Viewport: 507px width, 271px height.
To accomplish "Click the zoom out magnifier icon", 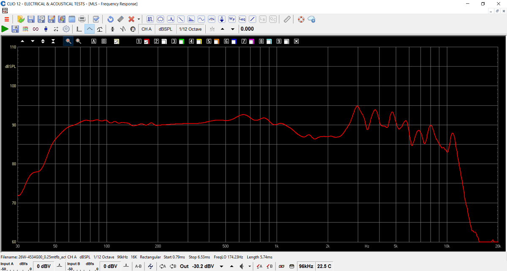I will coord(78,41).
